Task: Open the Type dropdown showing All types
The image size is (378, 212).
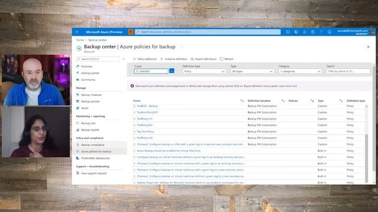Action: point(252,71)
